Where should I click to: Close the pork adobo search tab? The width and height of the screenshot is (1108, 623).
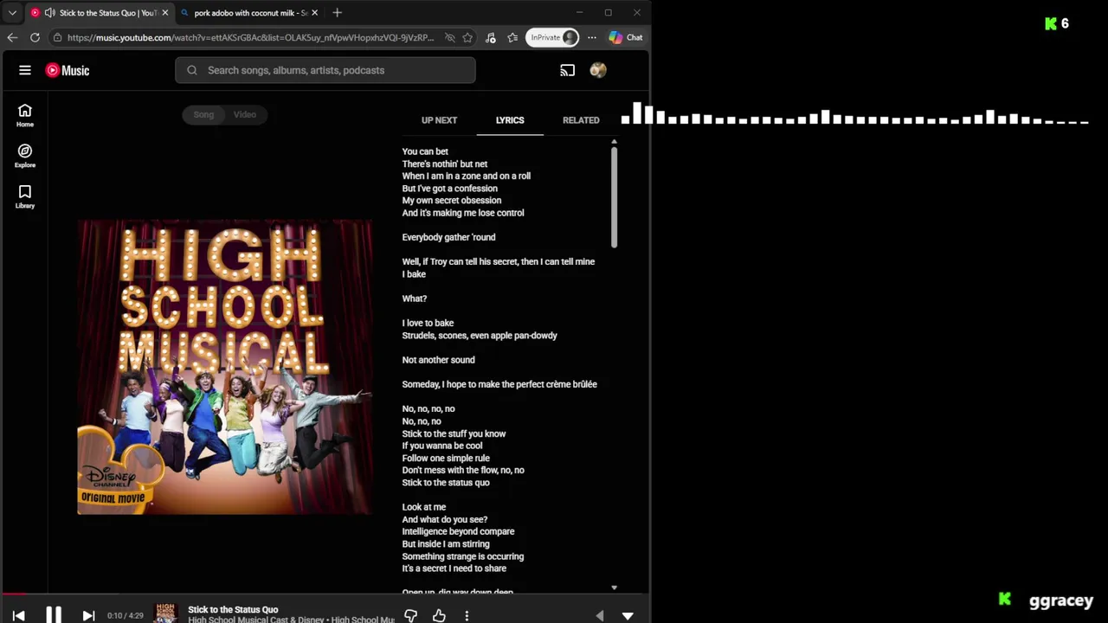tap(314, 13)
